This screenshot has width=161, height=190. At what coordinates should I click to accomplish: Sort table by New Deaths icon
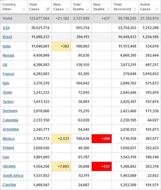108,9
